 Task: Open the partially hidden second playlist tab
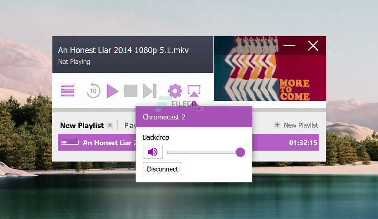[x=130, y=125]
